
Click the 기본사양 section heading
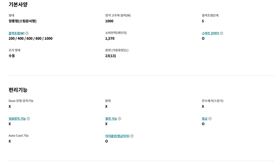click(x=18, y=4)
